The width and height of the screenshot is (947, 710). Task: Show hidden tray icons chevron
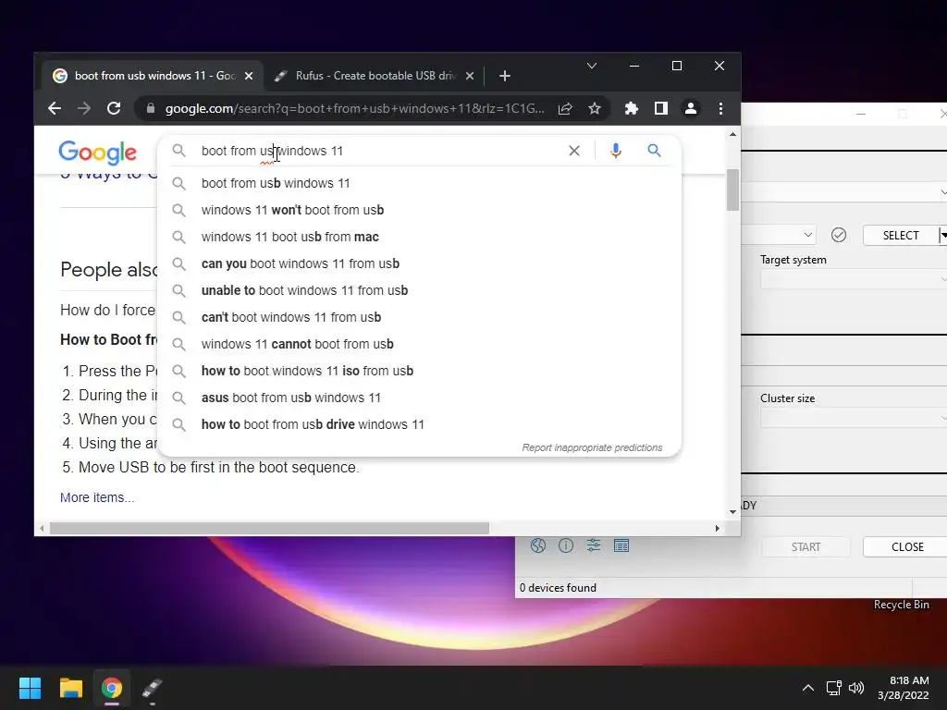(x=808, y=688)
